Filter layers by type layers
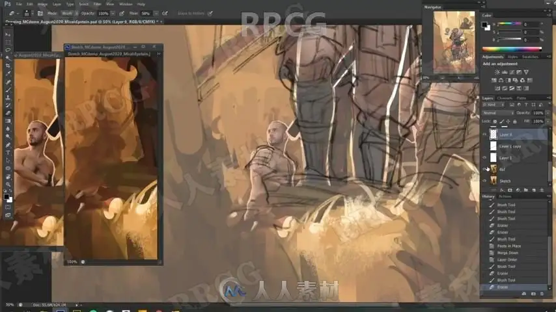The width and height of the screenshot is (556, 312). 526,105
